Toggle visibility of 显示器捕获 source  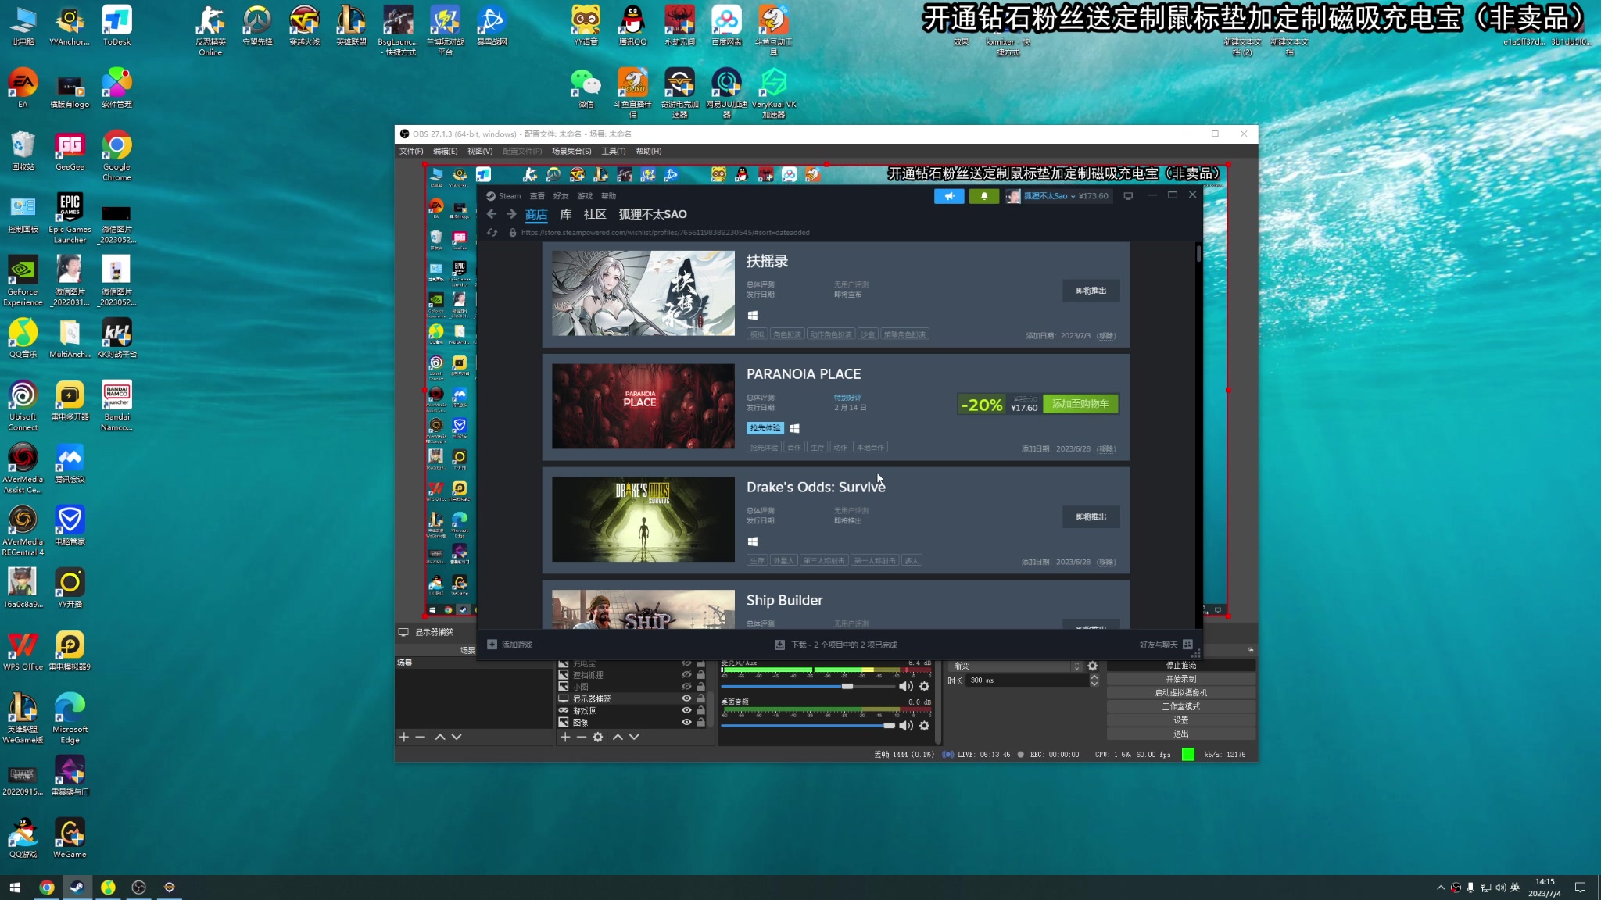point(686,698)
